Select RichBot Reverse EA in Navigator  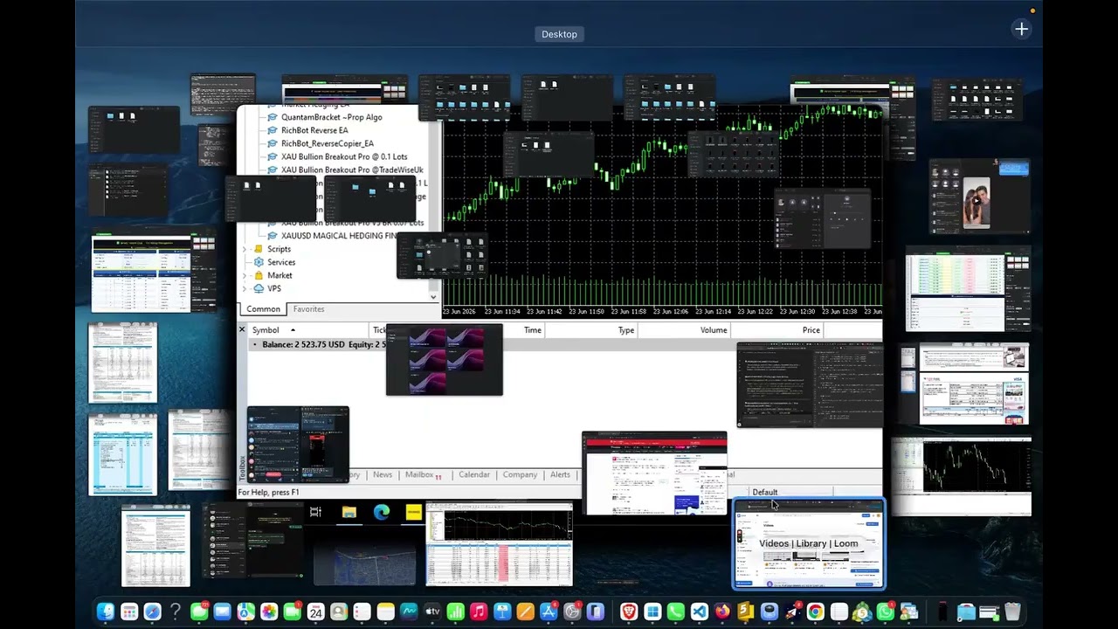point(314,130)
